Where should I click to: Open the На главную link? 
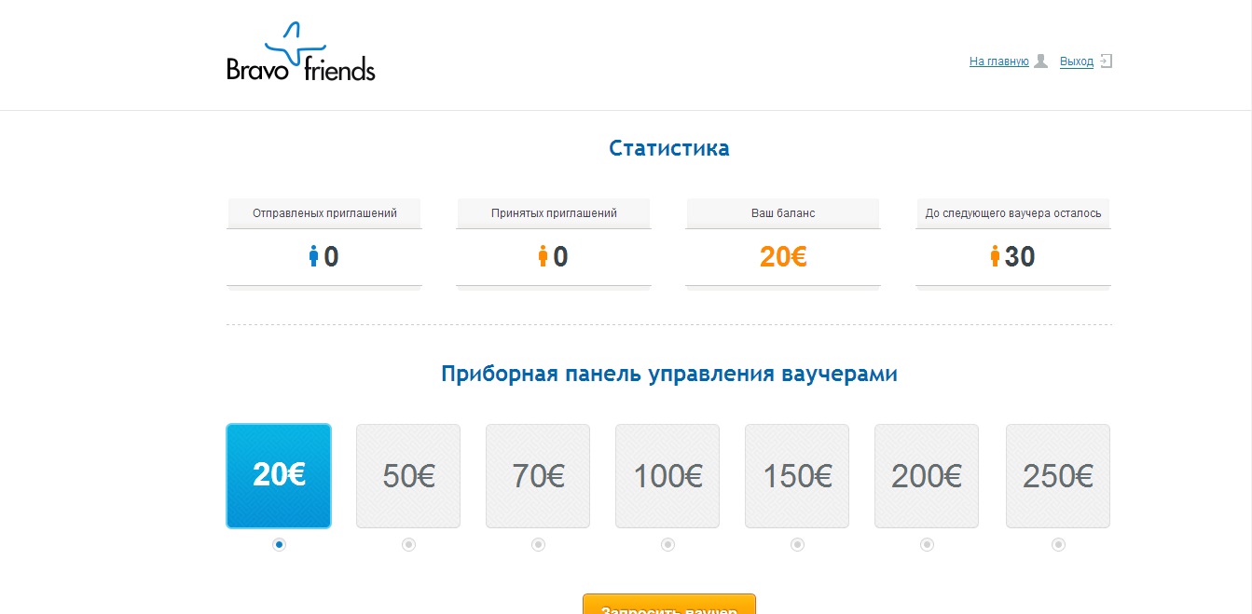click(998, 61)
